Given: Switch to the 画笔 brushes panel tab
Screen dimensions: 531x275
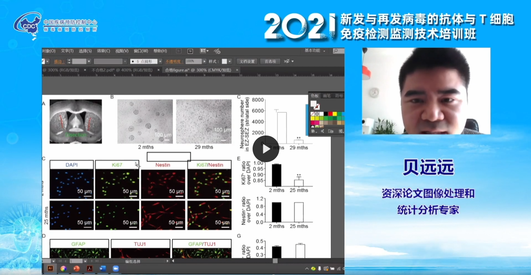Looking at the screenshot, I should click(x=327, y=96).
